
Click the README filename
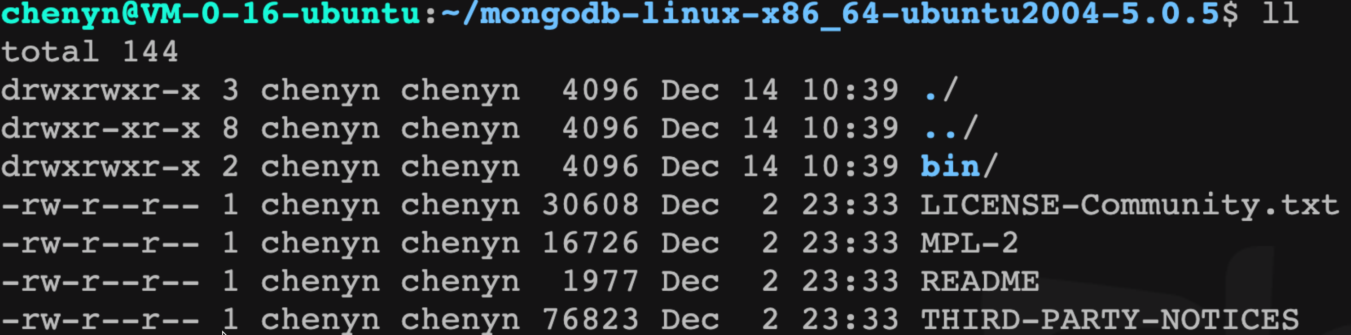pos(980,282)
